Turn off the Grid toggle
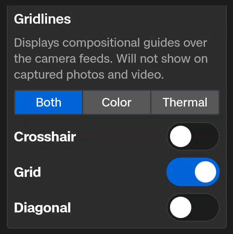Screen dimensions: 233x234 193,172
